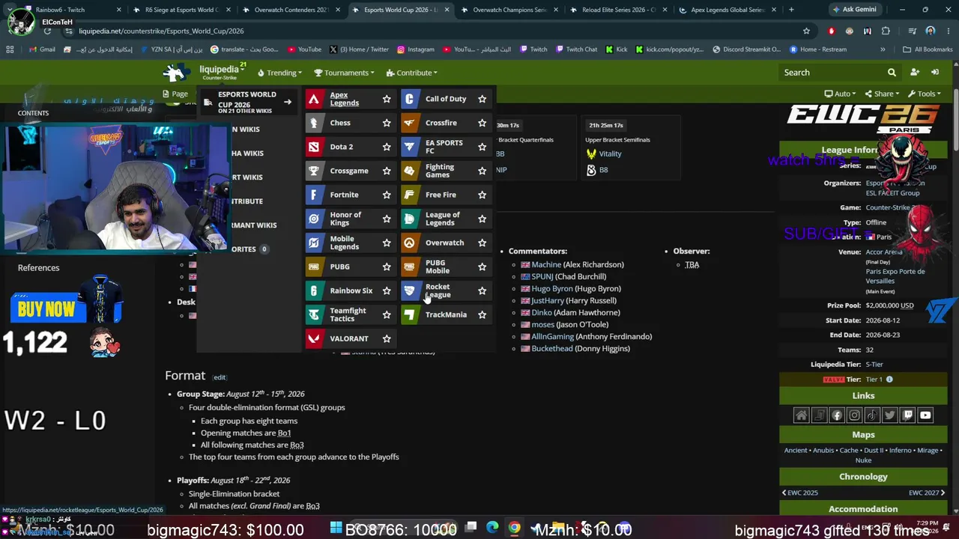Open Microsoft Edge from the taskbar
Image resolution: width=959 pixels, height=539 pixels.
[x=492, y=528]
